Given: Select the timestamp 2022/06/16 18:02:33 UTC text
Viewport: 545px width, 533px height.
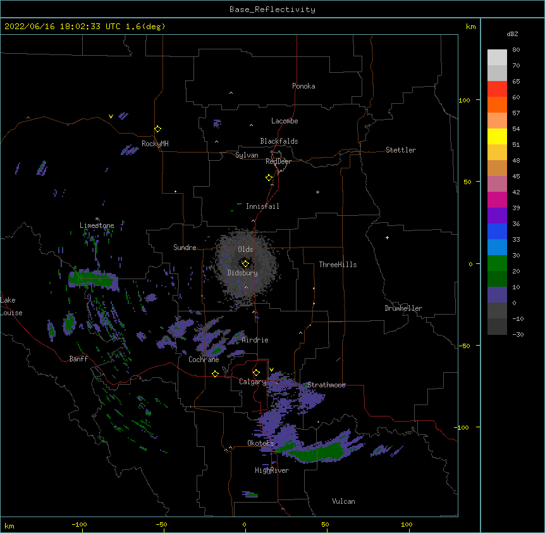Looking at the screenshot, I should 63,27.
